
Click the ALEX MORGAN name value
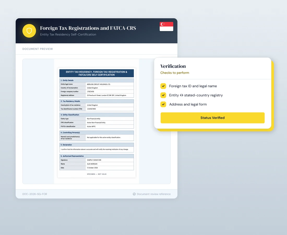92,164
